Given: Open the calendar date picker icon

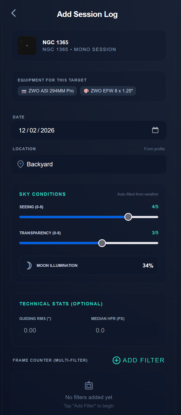Looking at the screenshot, I should tap(155, 130).
